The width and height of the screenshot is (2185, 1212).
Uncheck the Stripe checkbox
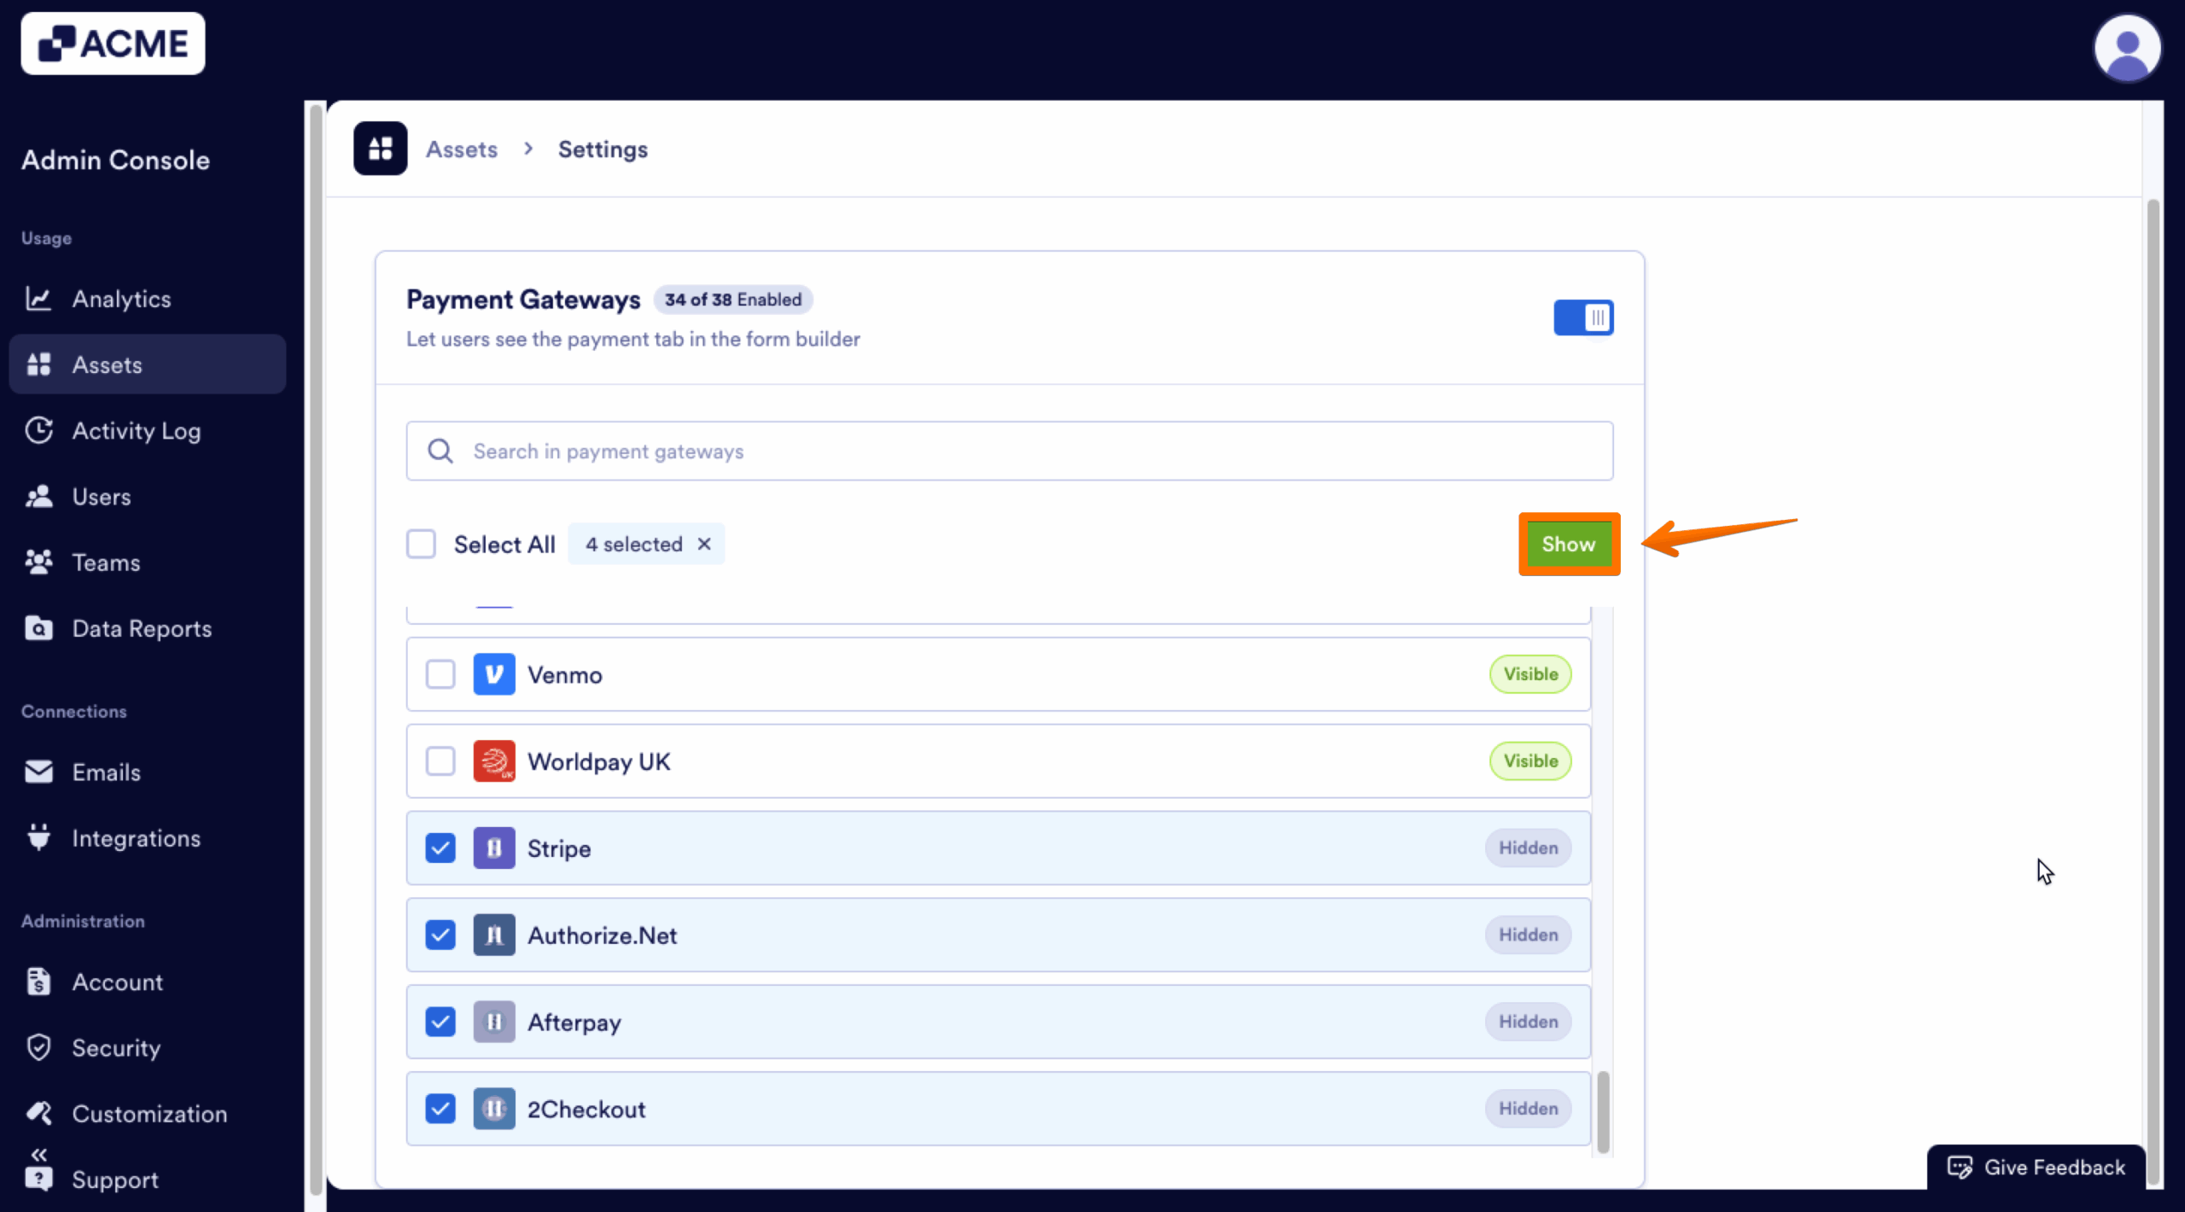click(x=440, y=848)
